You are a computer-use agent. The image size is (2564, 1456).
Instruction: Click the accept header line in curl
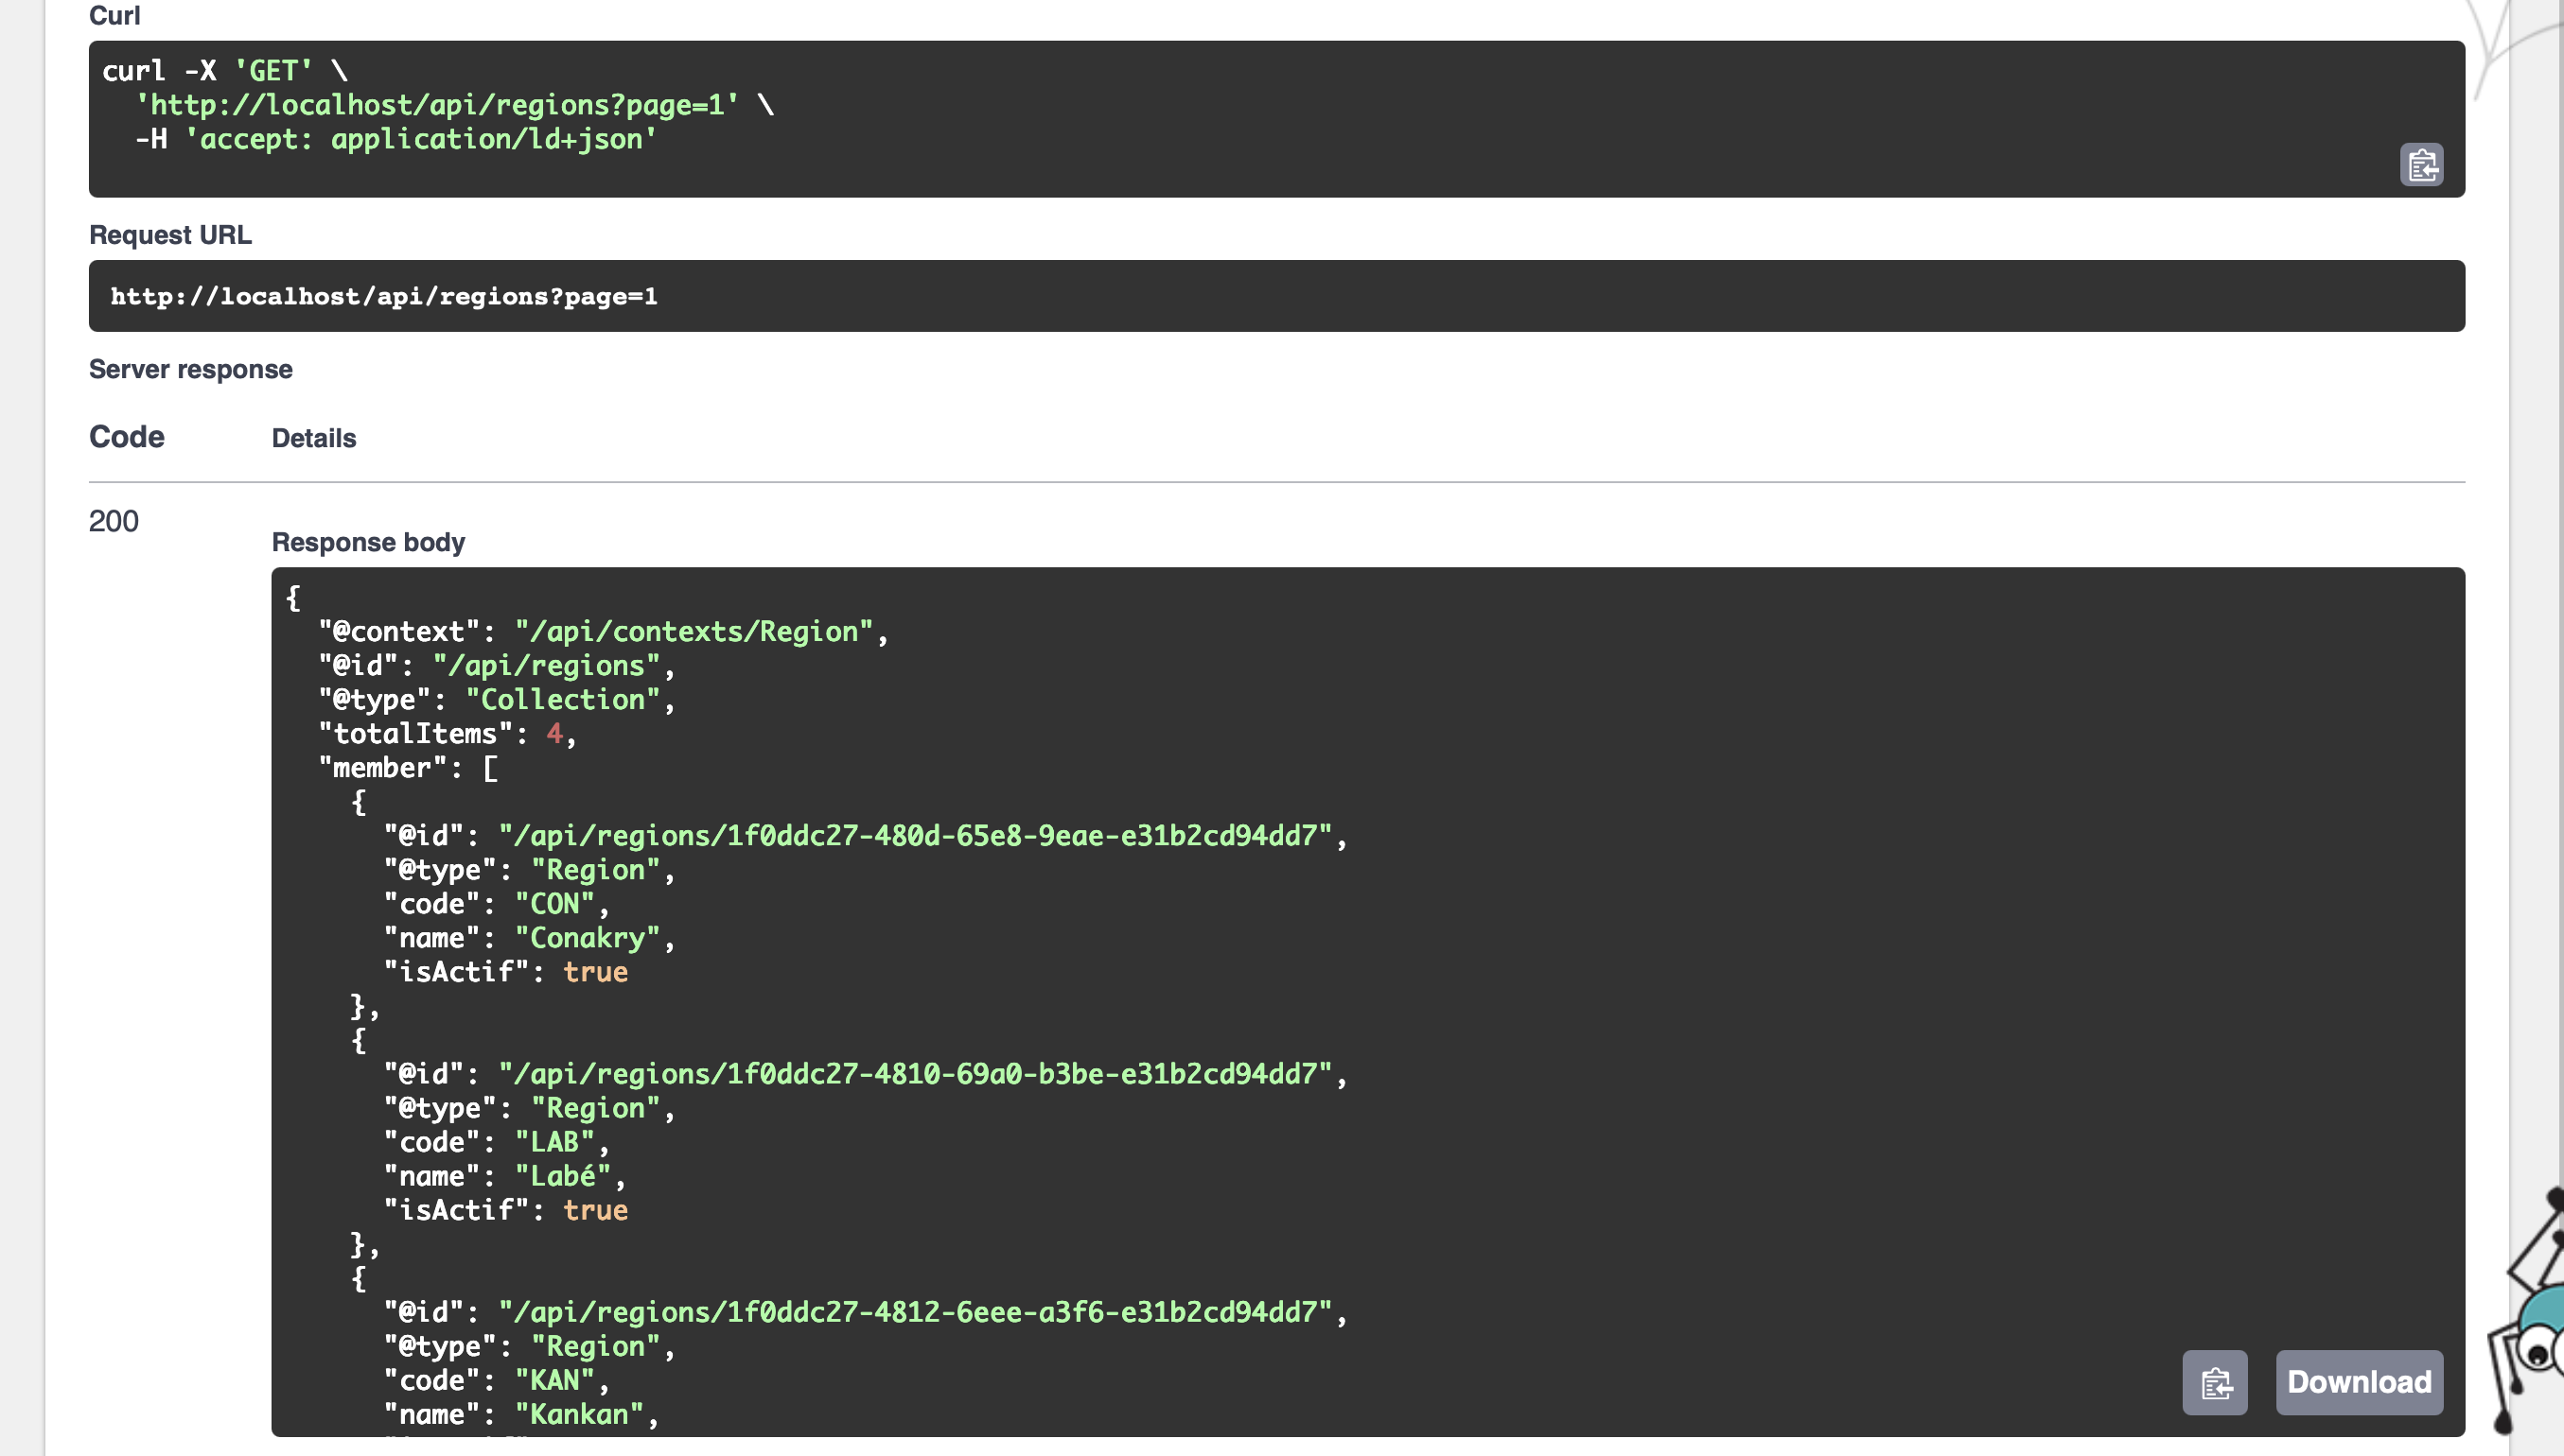point(396,139)
